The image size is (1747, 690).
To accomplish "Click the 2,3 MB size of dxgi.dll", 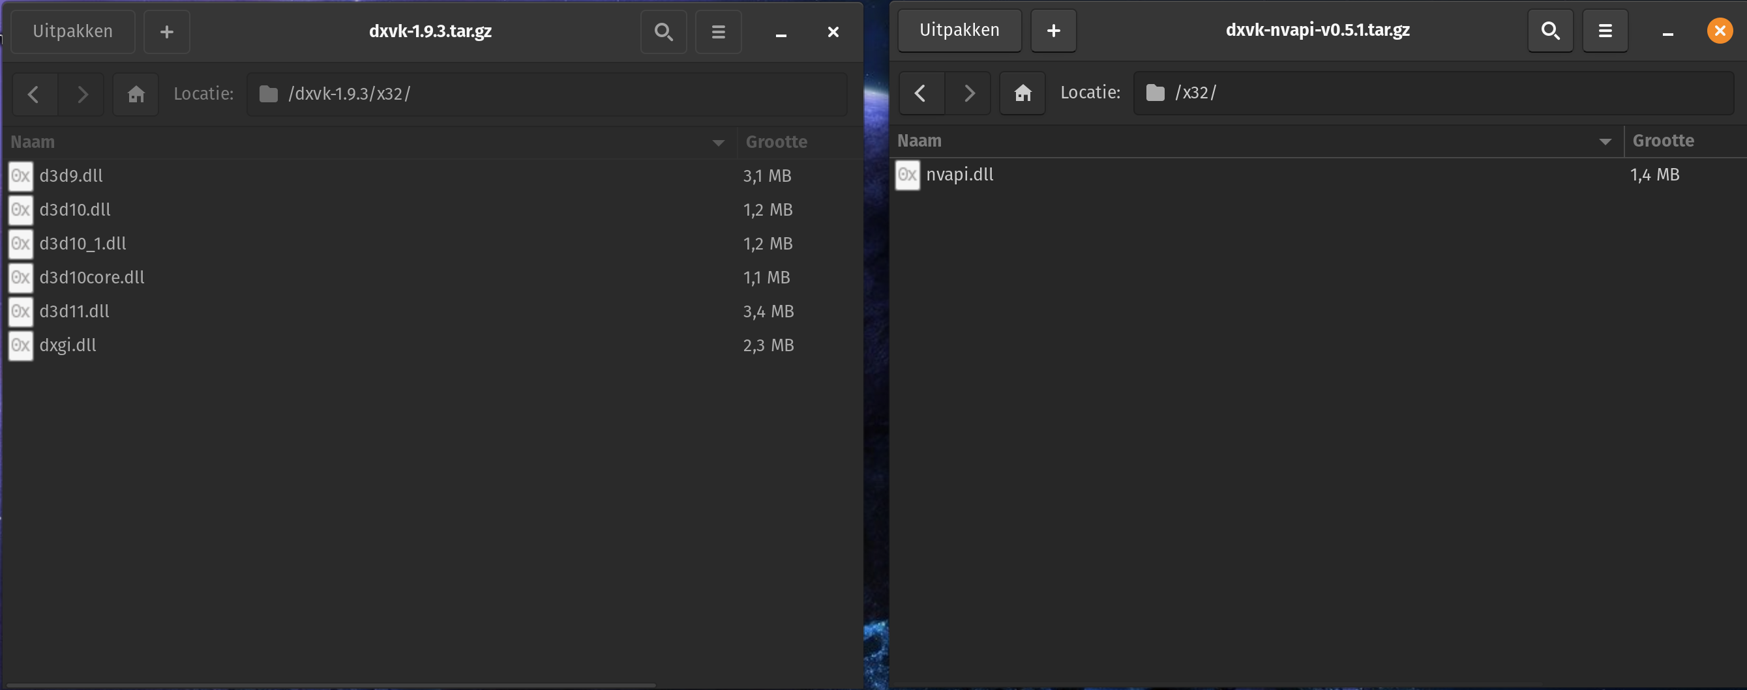I will coord(768,346).
